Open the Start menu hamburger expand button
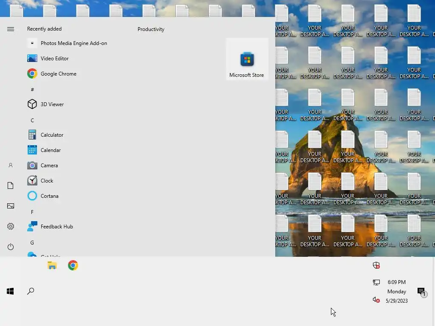Viewport: 435px width, 326px height. (11, 29)
